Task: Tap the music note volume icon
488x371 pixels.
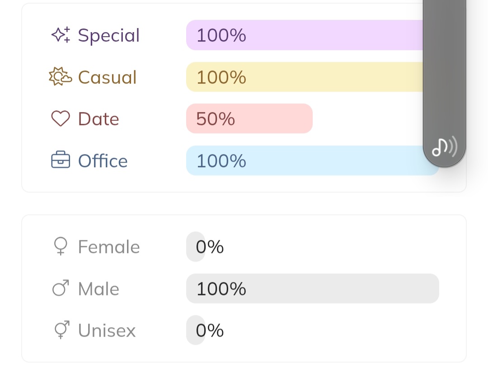Action: (x=444, y=147)
